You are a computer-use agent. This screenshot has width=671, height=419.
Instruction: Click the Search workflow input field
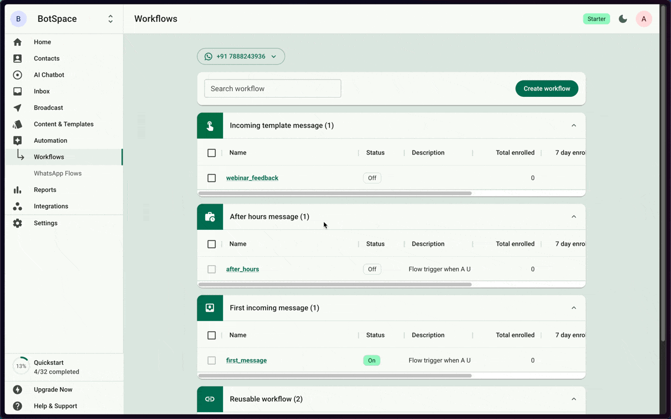(x=273, y=88)
